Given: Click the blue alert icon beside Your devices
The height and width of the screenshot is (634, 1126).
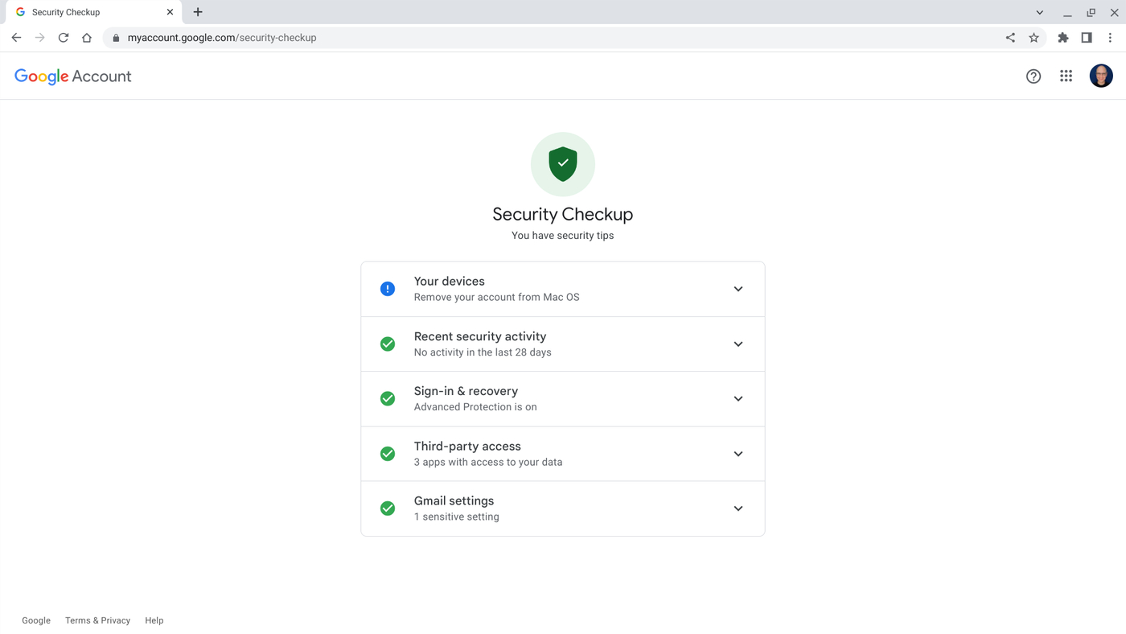Looking at the screenshot, I should 387,288.
